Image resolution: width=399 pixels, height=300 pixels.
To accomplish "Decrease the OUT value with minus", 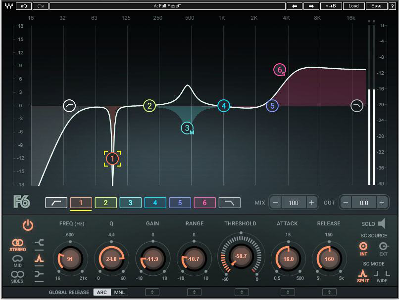I will click(x=346, y=203).
